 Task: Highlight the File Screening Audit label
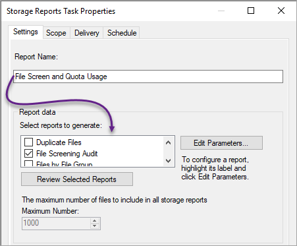tap(67, 154)
